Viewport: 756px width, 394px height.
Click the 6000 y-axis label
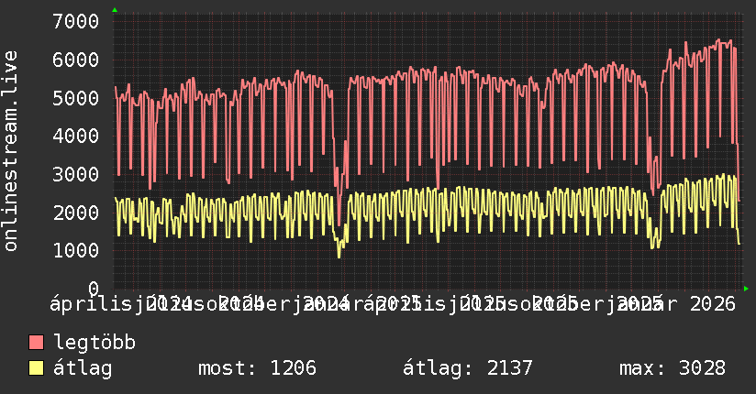76,60
